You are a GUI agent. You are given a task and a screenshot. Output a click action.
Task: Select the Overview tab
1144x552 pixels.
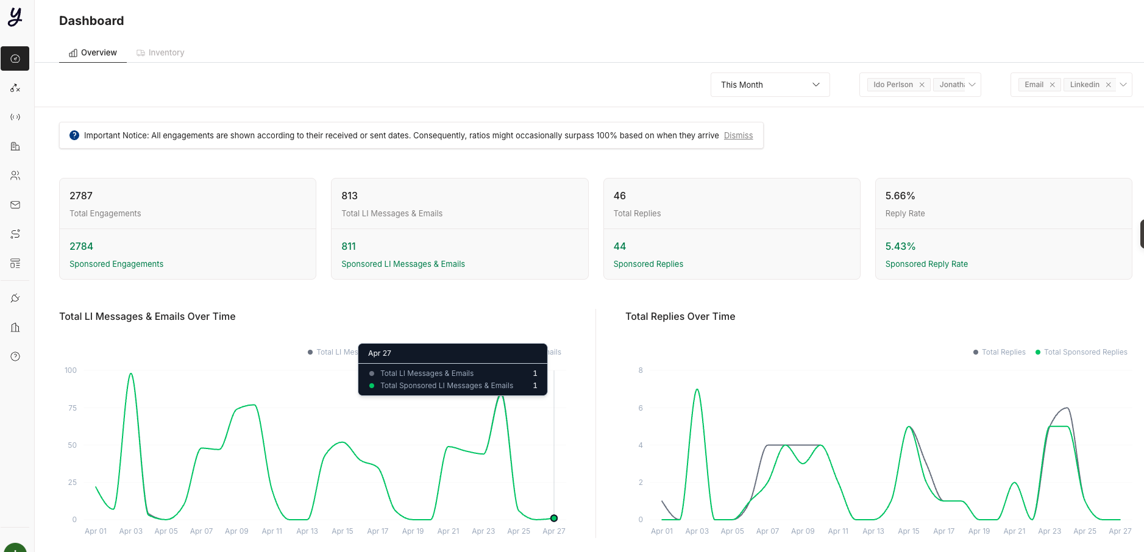point(93,52)
